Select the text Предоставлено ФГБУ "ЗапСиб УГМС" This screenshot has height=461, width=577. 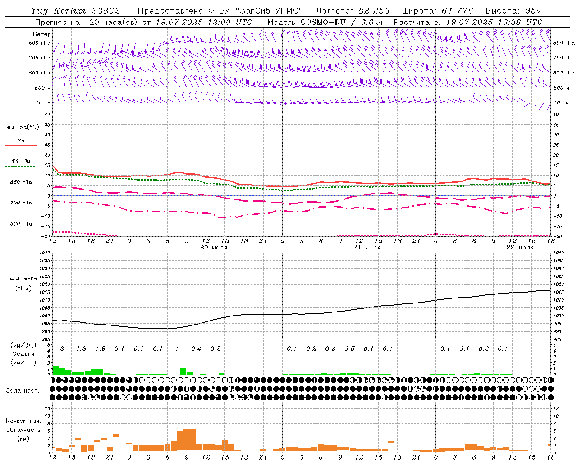[x=220, y=11]
